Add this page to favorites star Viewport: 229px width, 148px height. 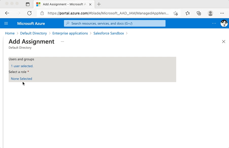click(x=175, y=13)
